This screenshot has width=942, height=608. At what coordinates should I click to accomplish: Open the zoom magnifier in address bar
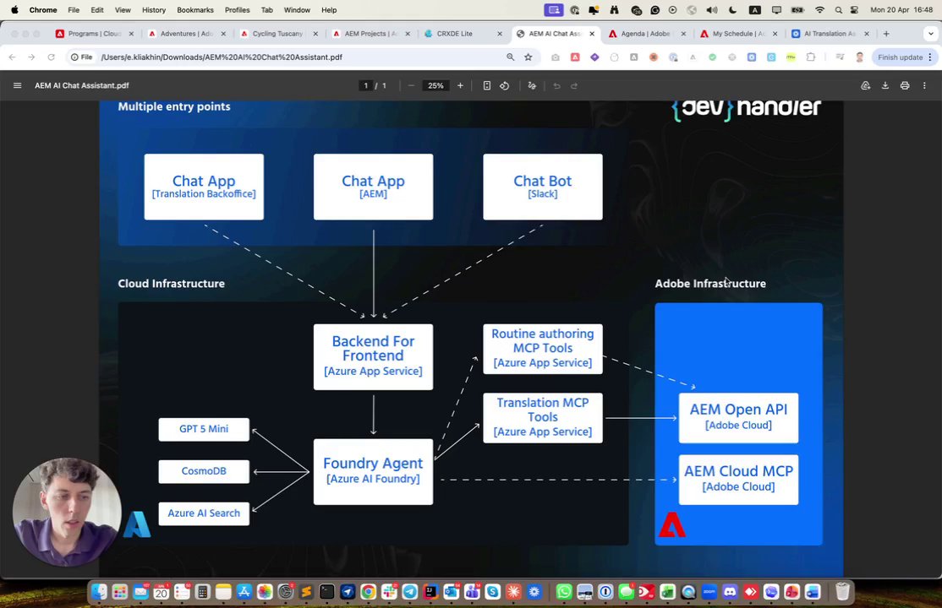pos(510,57)
